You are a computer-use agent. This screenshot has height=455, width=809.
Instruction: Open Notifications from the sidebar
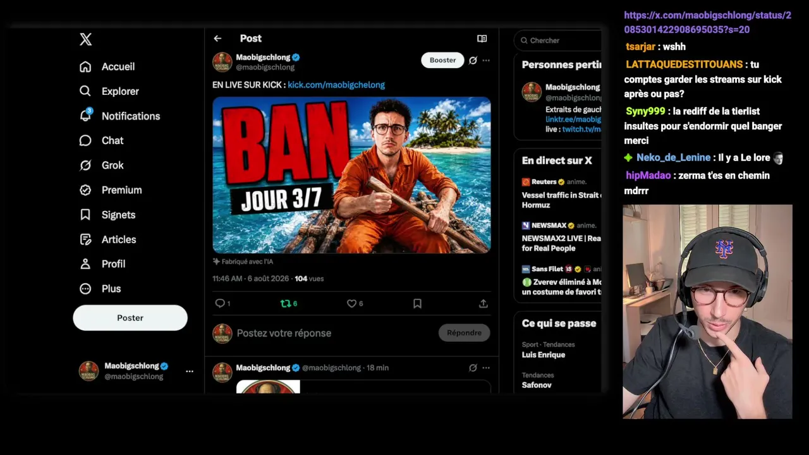(120, 116)
